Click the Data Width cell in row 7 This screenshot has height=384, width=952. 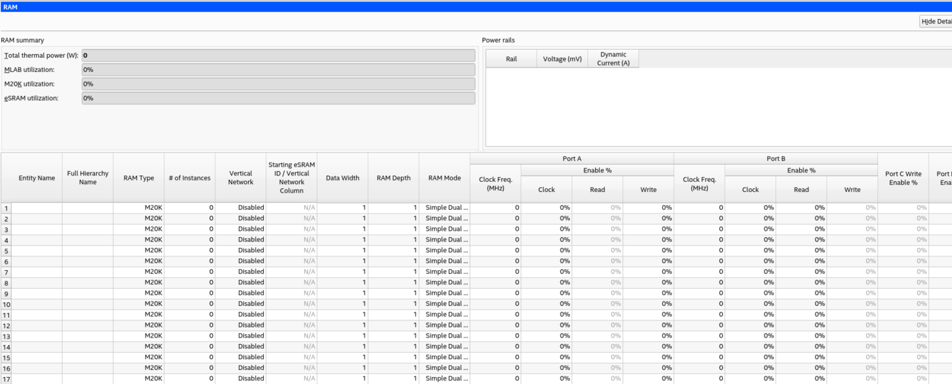pyautogui.click(x=343, y=272)
